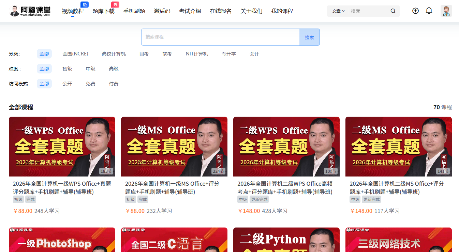Viewport: 459px width, 252px height.
Task: Filter category by 会计
Action: (x=254, y=54)
